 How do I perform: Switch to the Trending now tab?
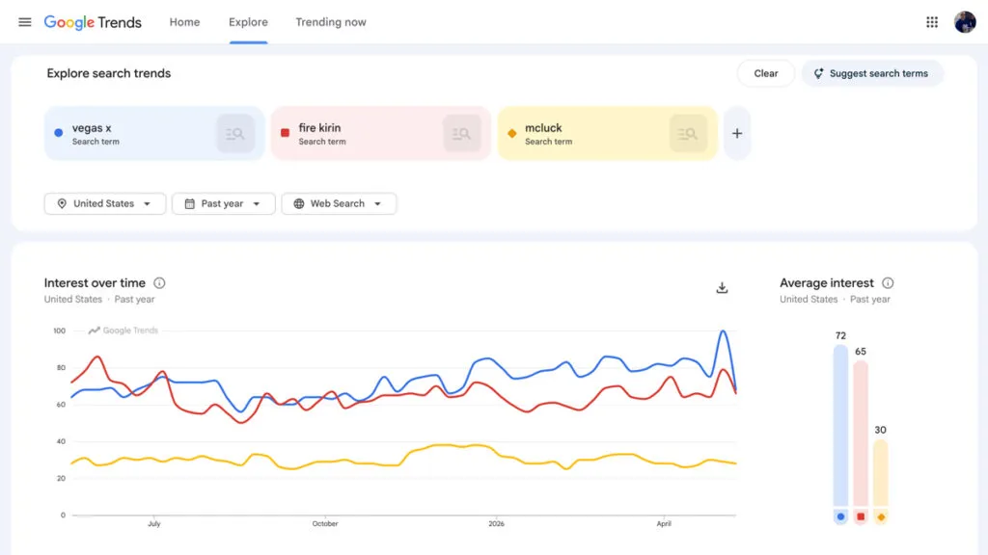pos(331,22)
